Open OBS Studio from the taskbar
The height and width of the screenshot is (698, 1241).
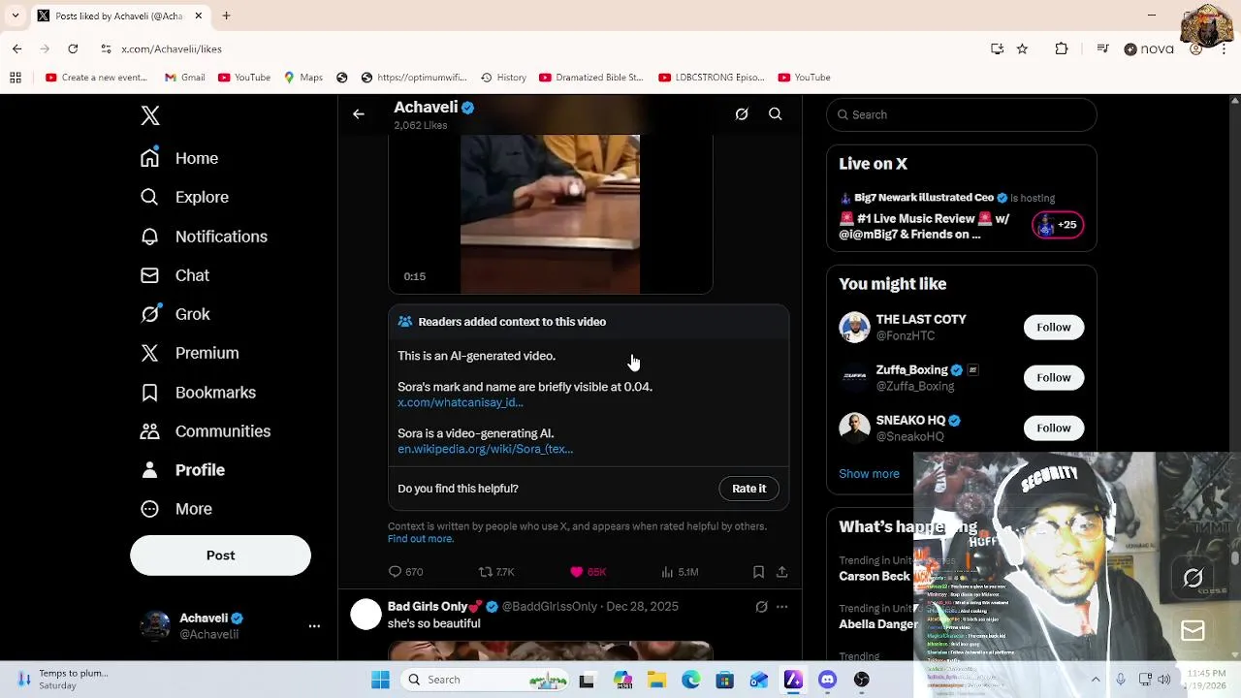coord(862,680)
